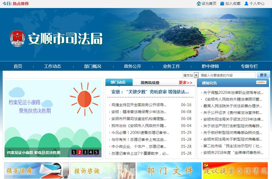Click the 安顺市司法局 site title
The image size is (272, 179).
click(x=65, y=39)
